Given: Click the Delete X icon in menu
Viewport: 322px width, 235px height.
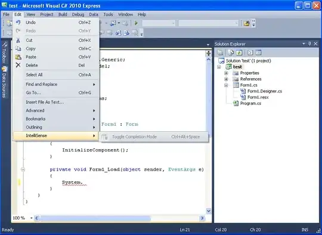Looking at the screenshot, I should [18, 65].
